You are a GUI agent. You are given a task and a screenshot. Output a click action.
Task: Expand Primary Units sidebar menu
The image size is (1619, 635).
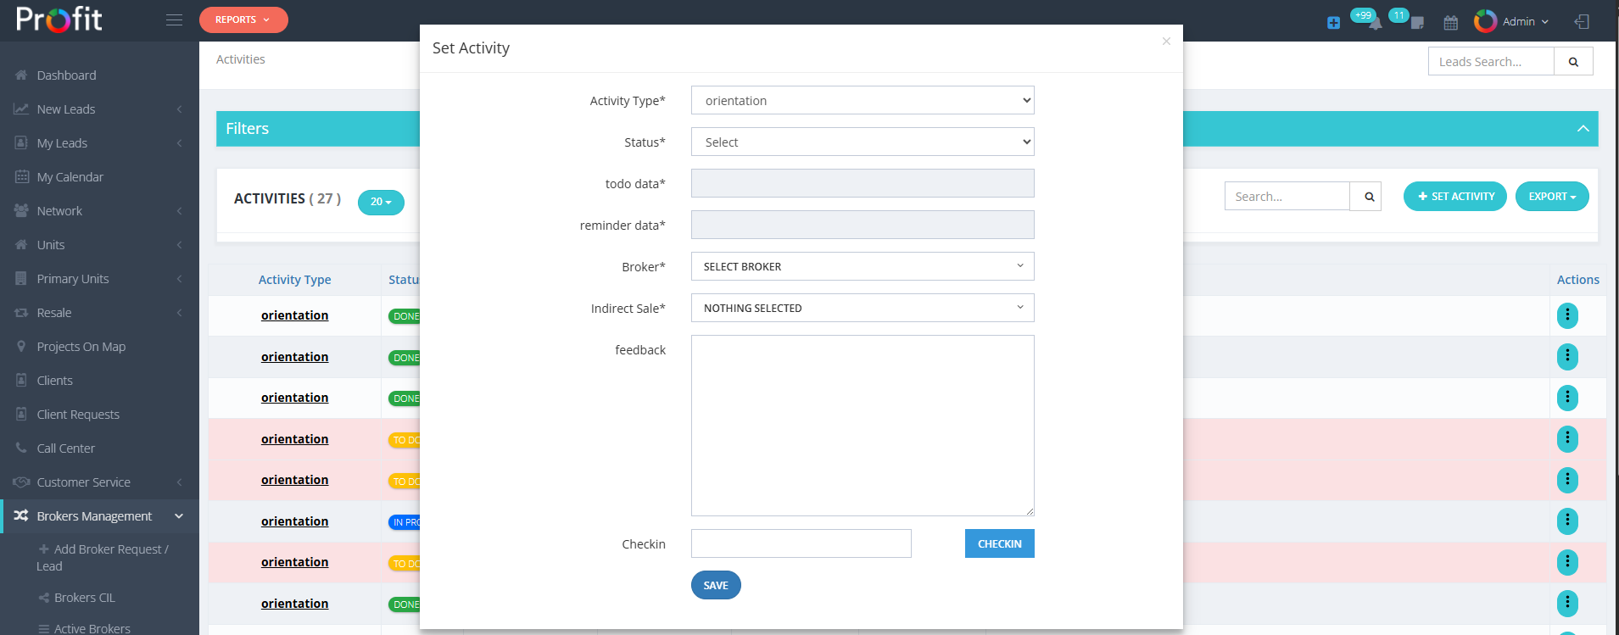point(99,279)
